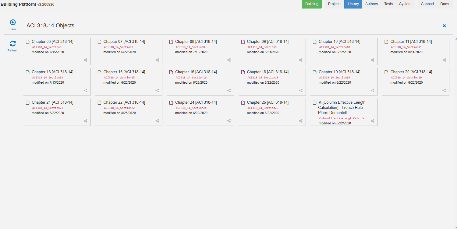Click the ACI318_14_Section25 identifier text

[x=263, y=108]
